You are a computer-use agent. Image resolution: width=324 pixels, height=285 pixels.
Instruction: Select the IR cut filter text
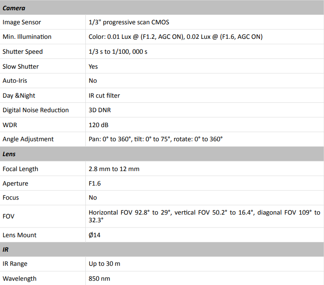pos(104,96)
